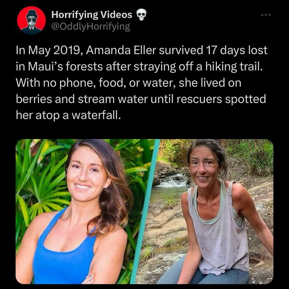Click the skull emoji beside the account name
The height and width of the screenshot is (289, 289).
tap(141, 14)
